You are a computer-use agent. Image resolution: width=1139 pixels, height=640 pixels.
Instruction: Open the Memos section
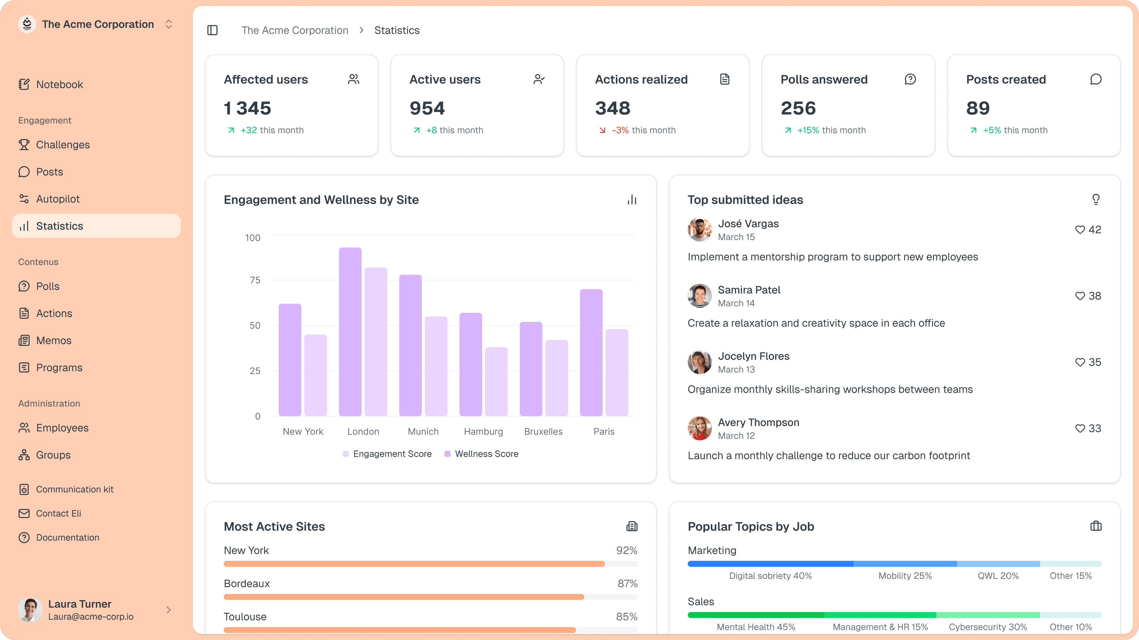(x=53, y=340)
